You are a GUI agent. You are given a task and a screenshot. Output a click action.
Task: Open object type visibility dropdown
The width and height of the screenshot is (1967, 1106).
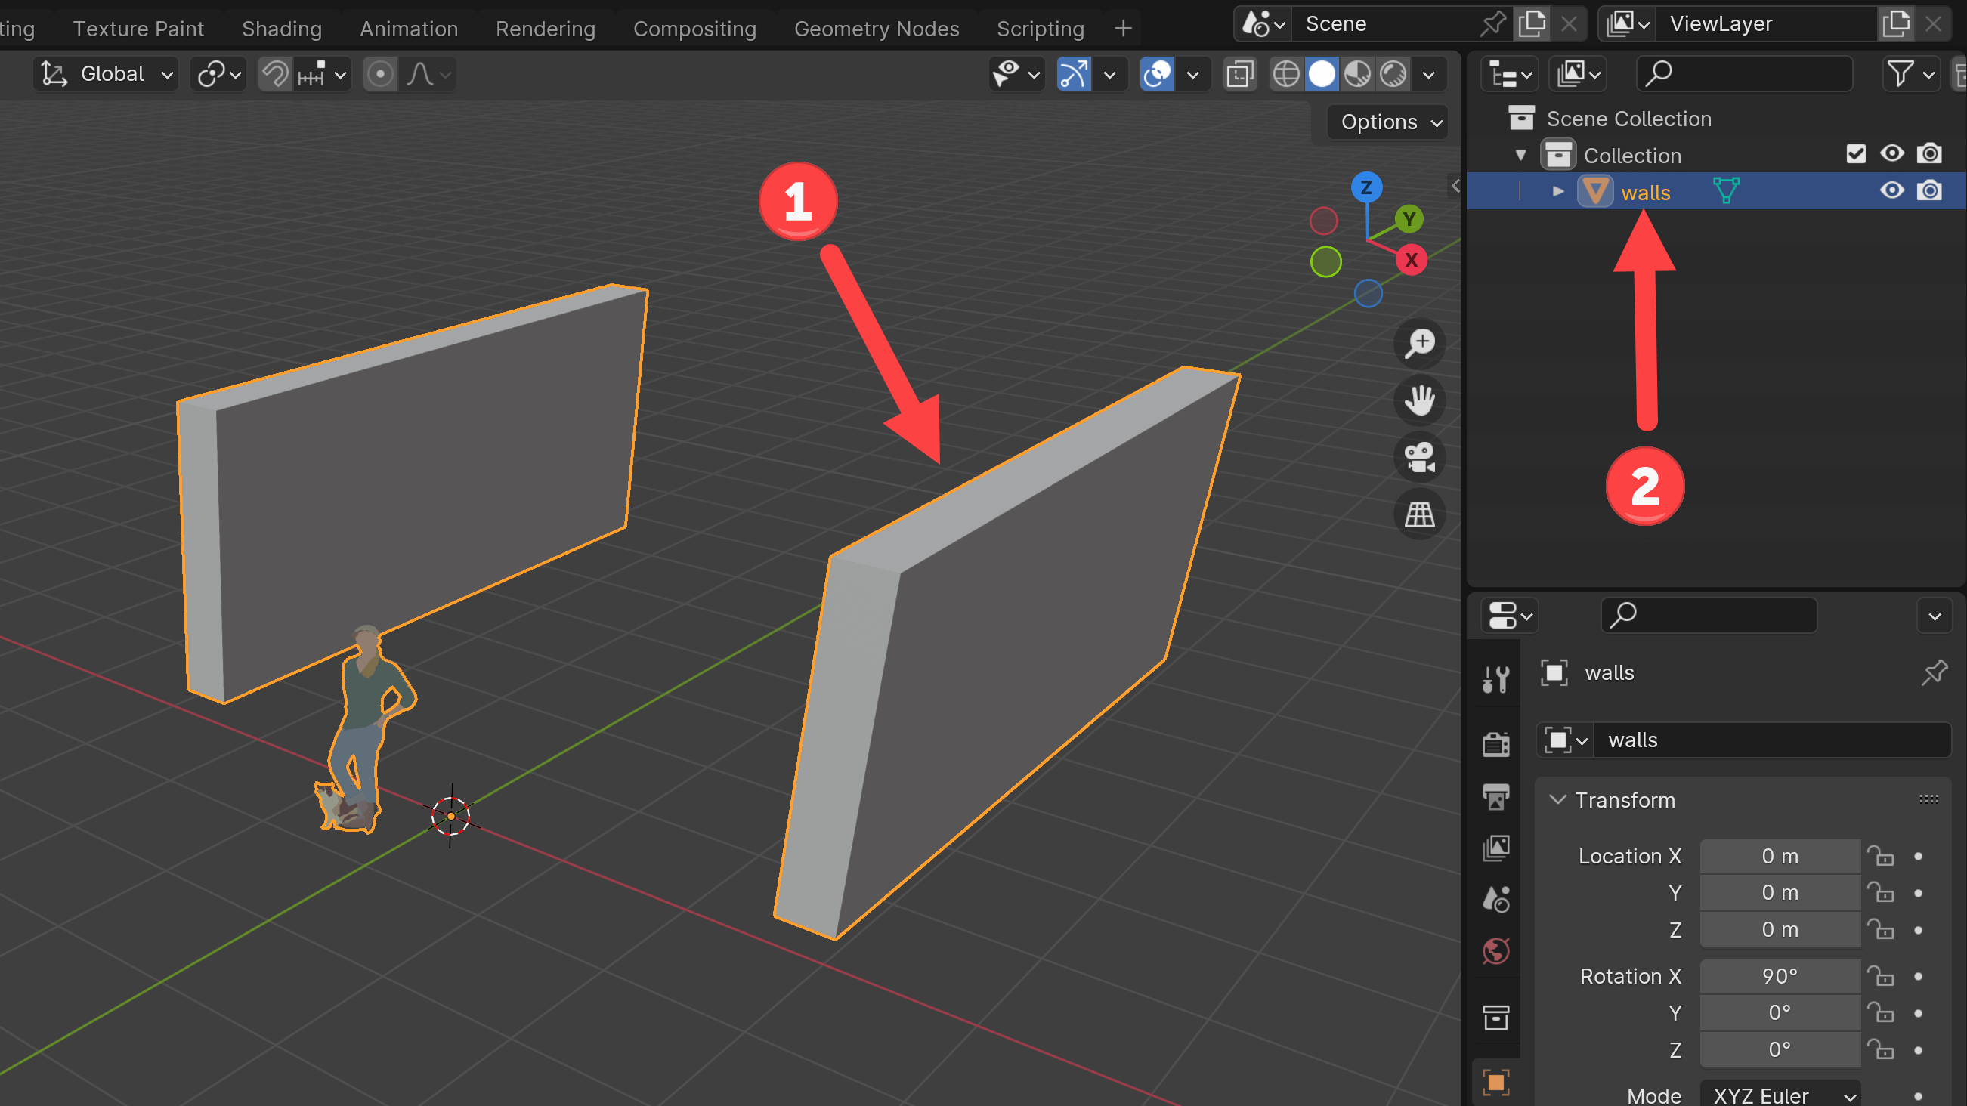point(1016,74)
